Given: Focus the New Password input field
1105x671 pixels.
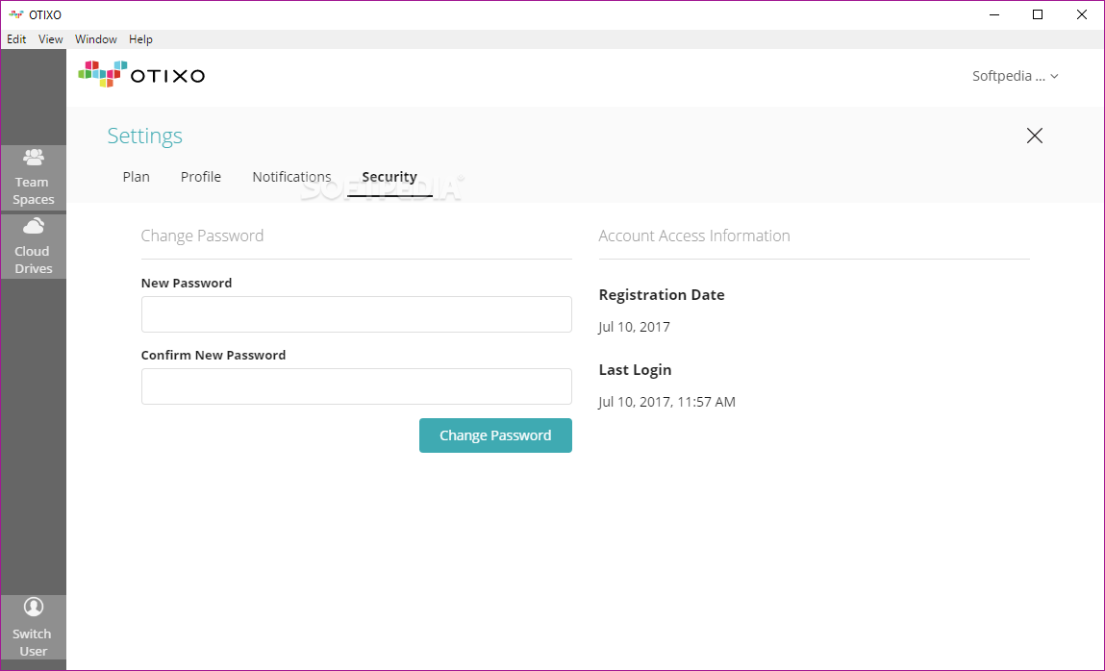Looking at the screenshot, I should click(x=357, y=314).
